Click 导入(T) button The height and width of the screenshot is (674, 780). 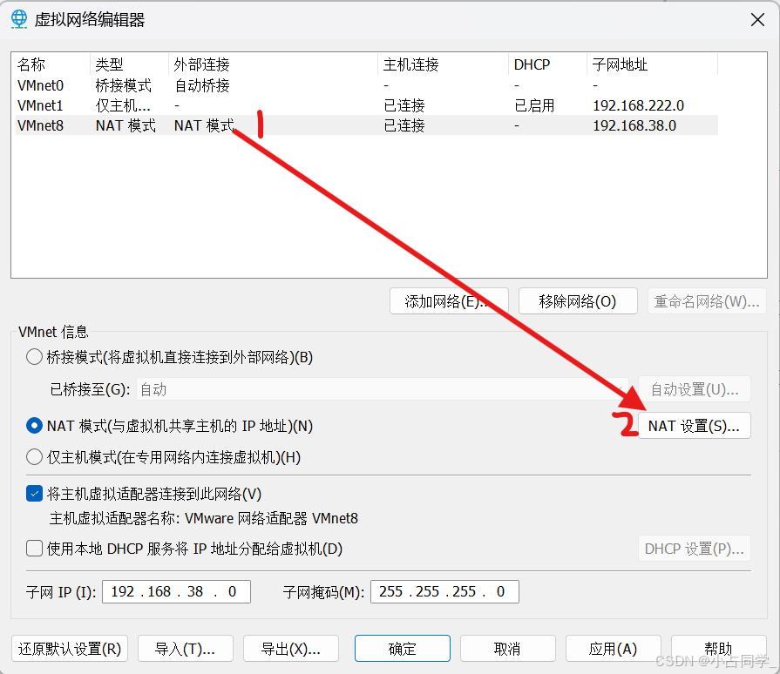click(185, 648)
